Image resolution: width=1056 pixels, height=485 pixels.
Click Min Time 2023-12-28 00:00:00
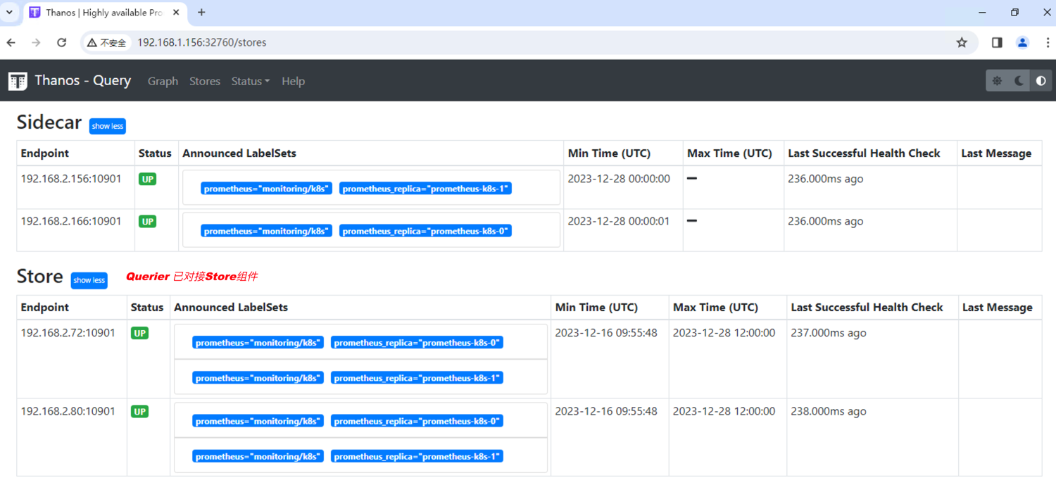[x=619, y=179]
